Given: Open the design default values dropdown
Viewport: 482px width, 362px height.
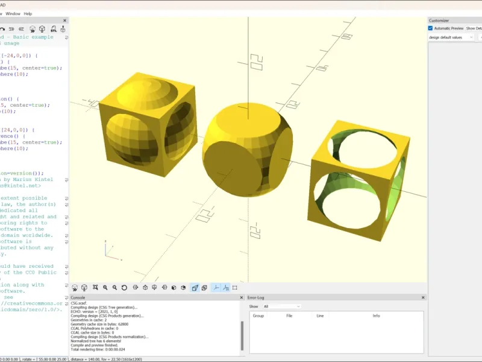Looking at the screenshot, I should coord(451,37).
